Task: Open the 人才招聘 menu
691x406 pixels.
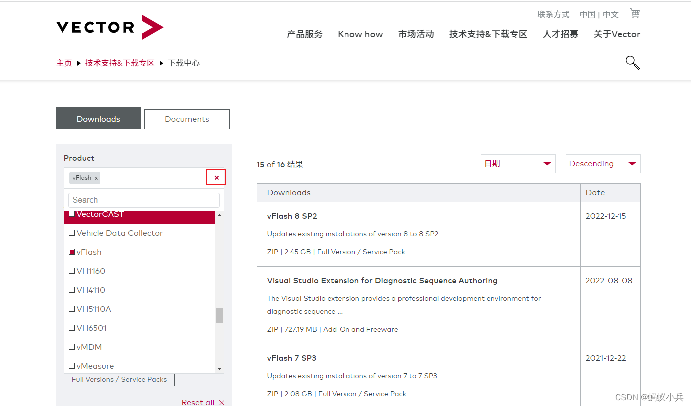Action: [561, 34]
